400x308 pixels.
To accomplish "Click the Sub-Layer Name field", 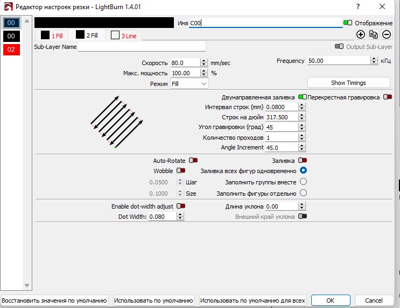I will 142,47.
